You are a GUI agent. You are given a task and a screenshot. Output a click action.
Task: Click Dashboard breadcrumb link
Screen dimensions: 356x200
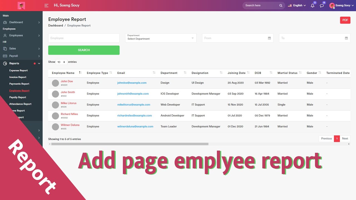[x=56, y=26]
